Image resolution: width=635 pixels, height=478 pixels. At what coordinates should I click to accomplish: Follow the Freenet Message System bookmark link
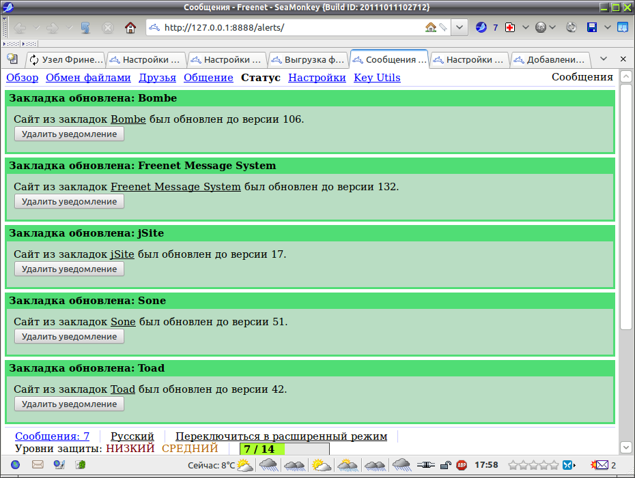[x=175, y=187]
